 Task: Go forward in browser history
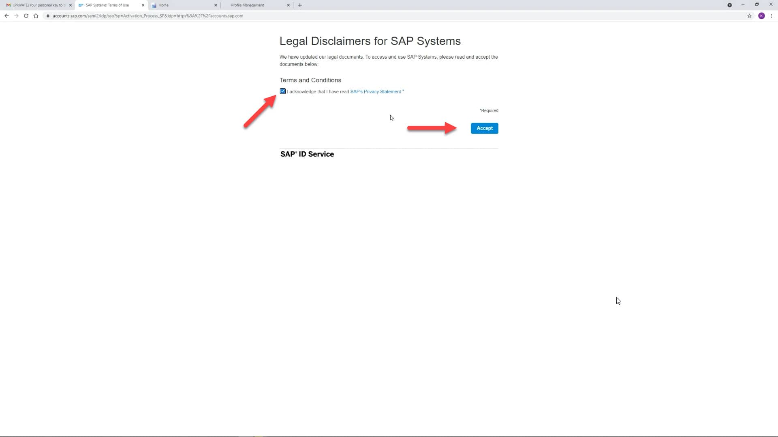point(16,16)
